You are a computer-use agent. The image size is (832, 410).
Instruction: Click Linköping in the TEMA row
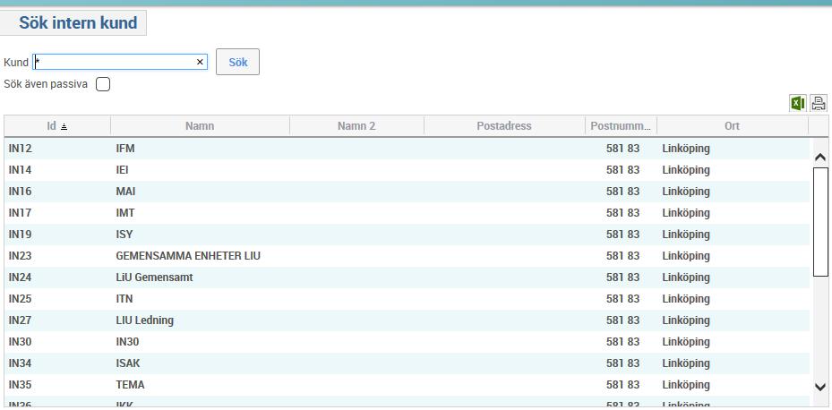pos(686,385)
